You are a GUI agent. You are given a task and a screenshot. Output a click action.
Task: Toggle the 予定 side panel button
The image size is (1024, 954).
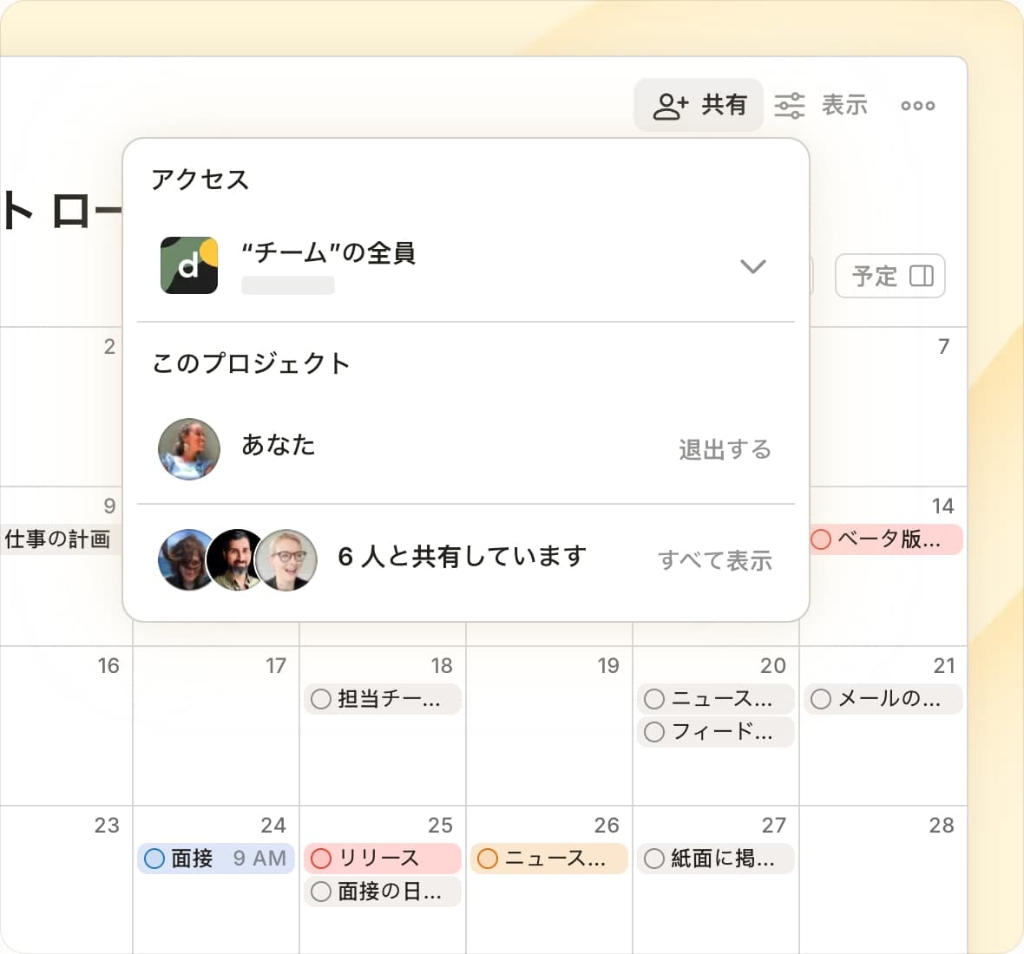(890, 276)
